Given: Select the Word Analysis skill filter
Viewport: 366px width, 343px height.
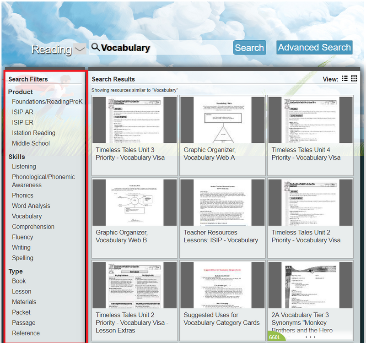Looking at the screenshot, I should tap(31, 206).
